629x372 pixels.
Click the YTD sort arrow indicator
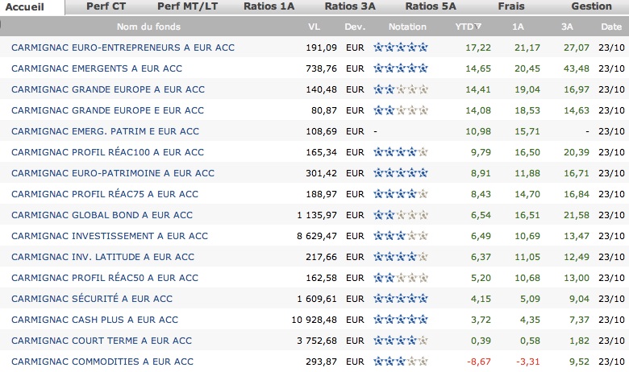point(477,27)
